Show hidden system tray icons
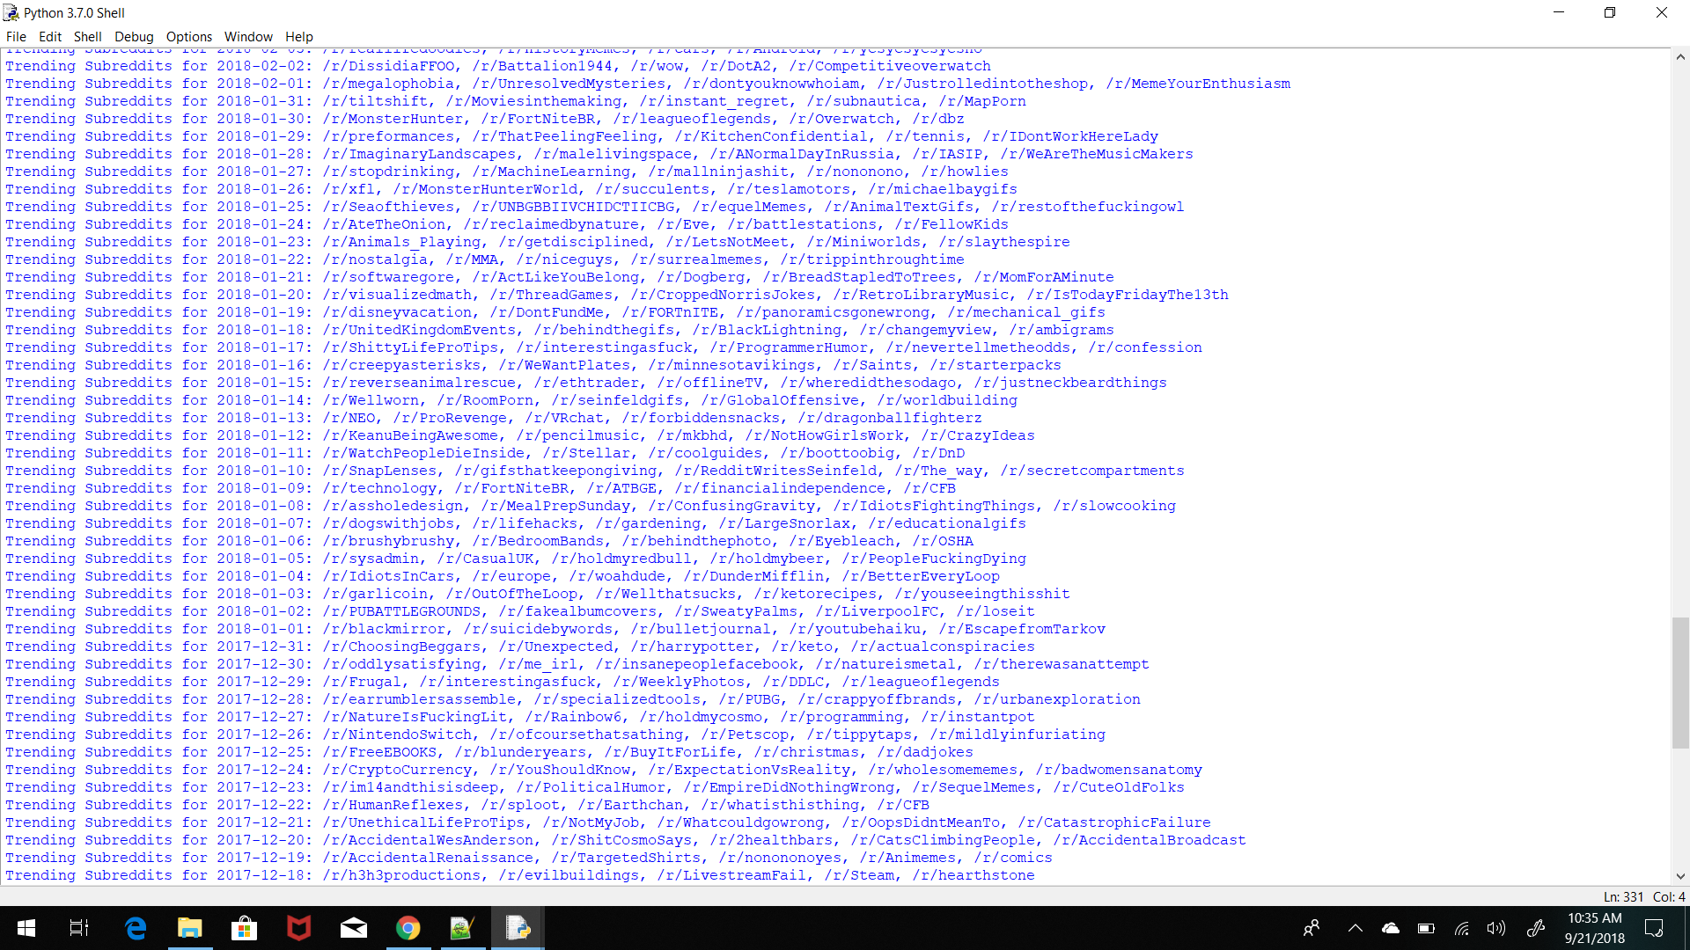This screenshot has width=1690, height=950. (x=1356, y=928)
